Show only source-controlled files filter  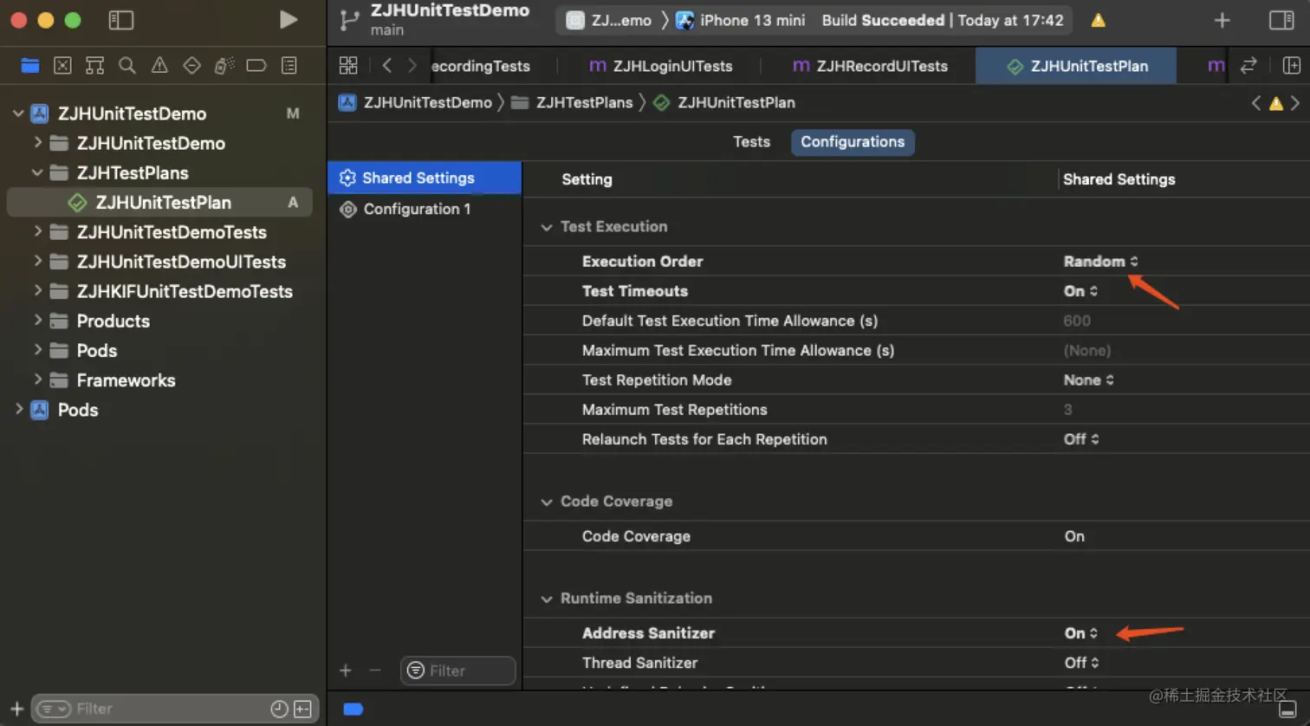[302, 709]
